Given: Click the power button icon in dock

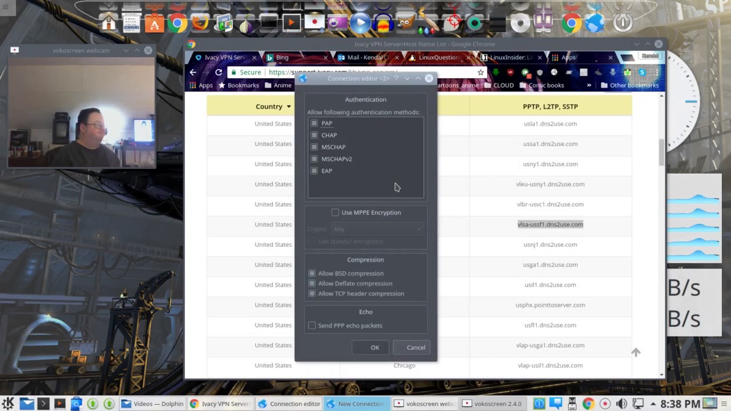Looking at the screenshot, I should [x=623, y=23].
